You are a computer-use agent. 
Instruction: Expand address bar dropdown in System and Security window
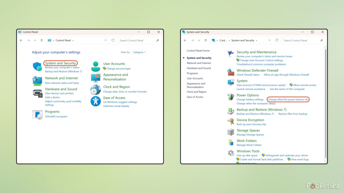(x=269, y=40)
